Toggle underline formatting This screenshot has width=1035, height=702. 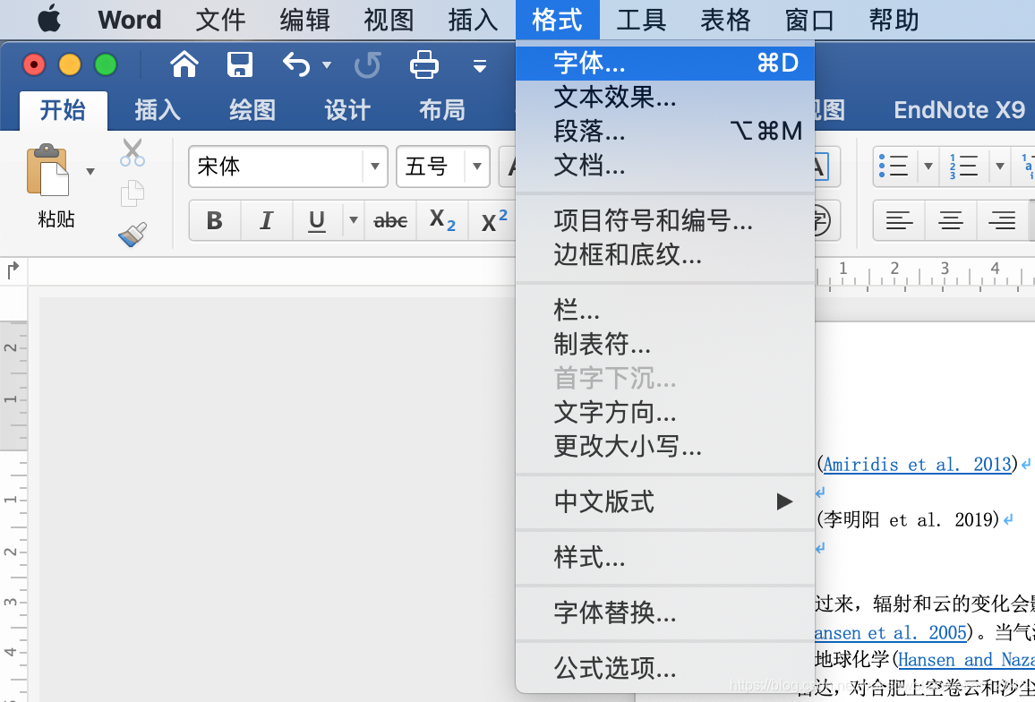317,220
